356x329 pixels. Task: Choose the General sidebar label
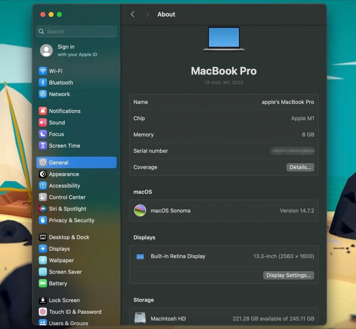(59, 162)
